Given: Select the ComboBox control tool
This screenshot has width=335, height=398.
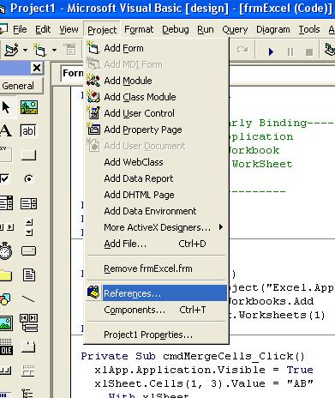Looking at the screenshot, I should 6,203.
